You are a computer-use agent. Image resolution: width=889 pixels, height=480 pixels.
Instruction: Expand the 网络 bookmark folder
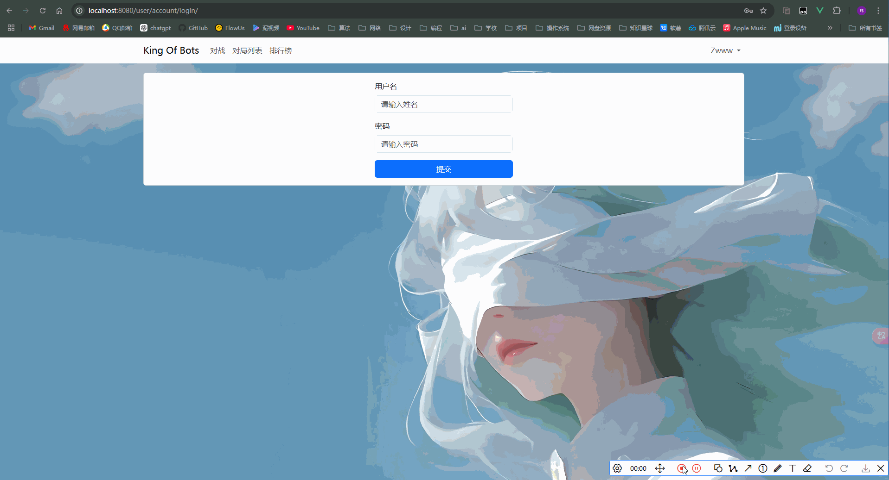point(370,28)
